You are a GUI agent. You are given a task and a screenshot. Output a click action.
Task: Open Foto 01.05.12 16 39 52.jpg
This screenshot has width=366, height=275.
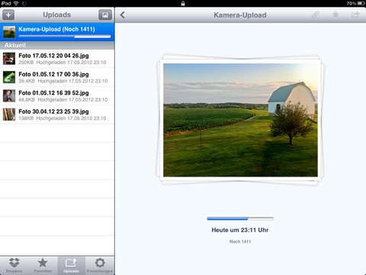click(x=57, y=96)
